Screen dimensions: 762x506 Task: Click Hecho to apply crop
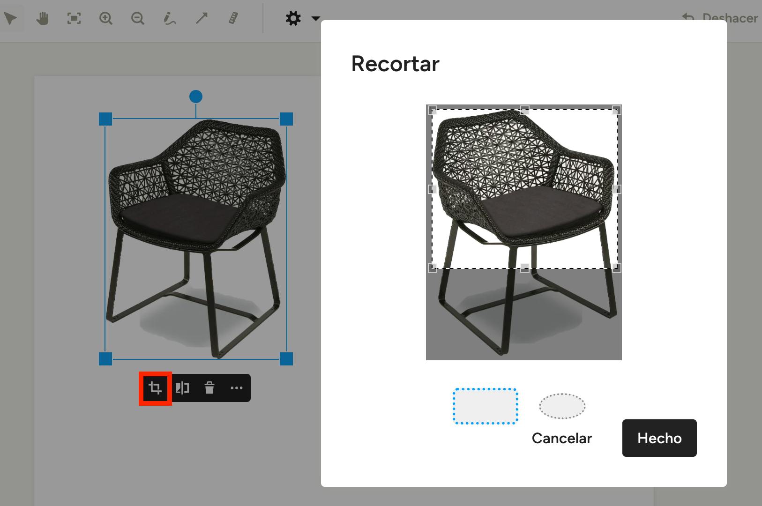point(659,438)
